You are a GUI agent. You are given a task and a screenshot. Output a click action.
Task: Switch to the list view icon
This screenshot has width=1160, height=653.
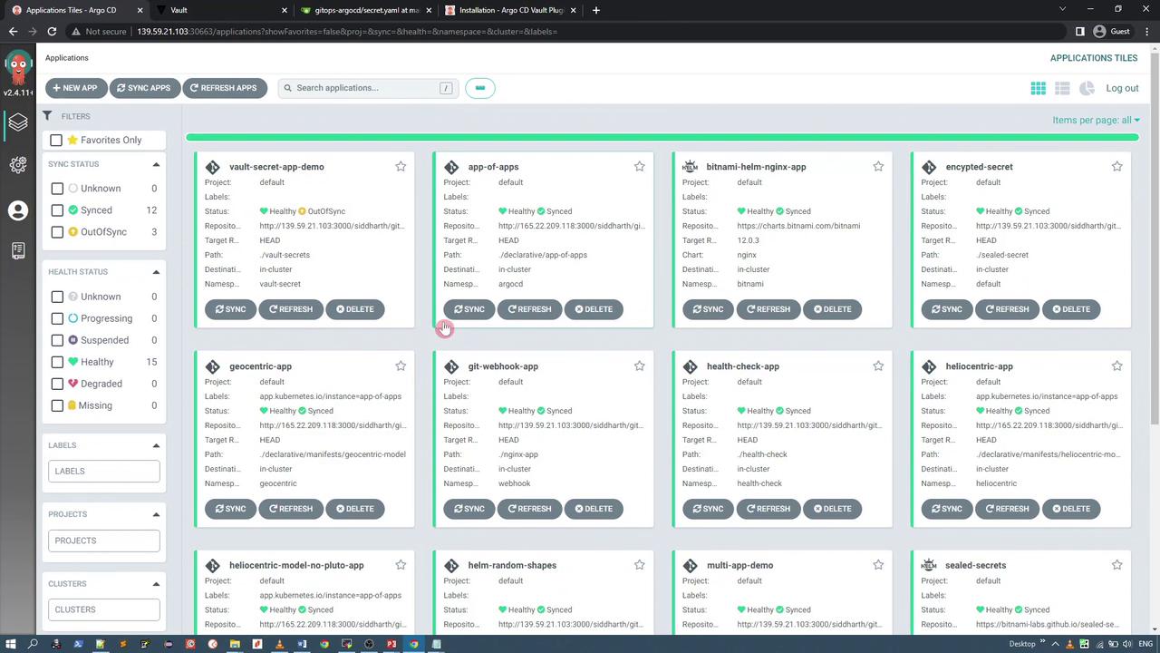pyautogui.click(x=1062, y=88)
